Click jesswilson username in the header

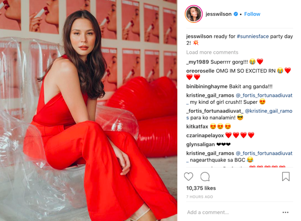pos(218,14)
